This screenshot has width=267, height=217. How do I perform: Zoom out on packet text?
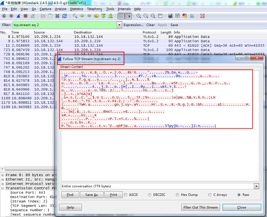pyautogui.click(x=146, y=16)
